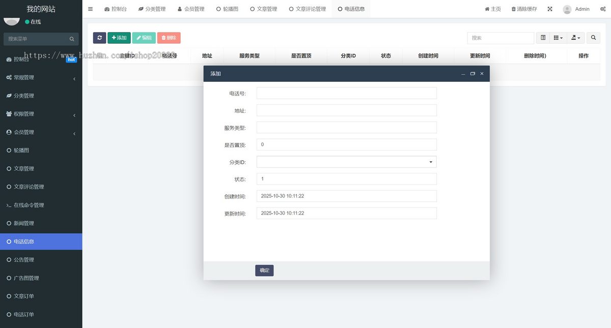
Task: Click 确定 to submit the form
Action: tap(264, 271)
